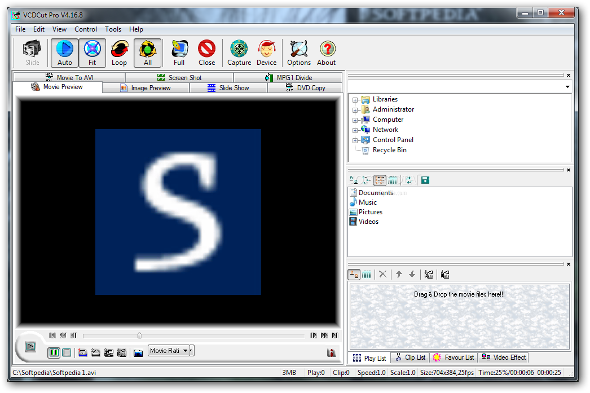Click the small arrow beside Movie Rati combo

(x=192, y=351)
